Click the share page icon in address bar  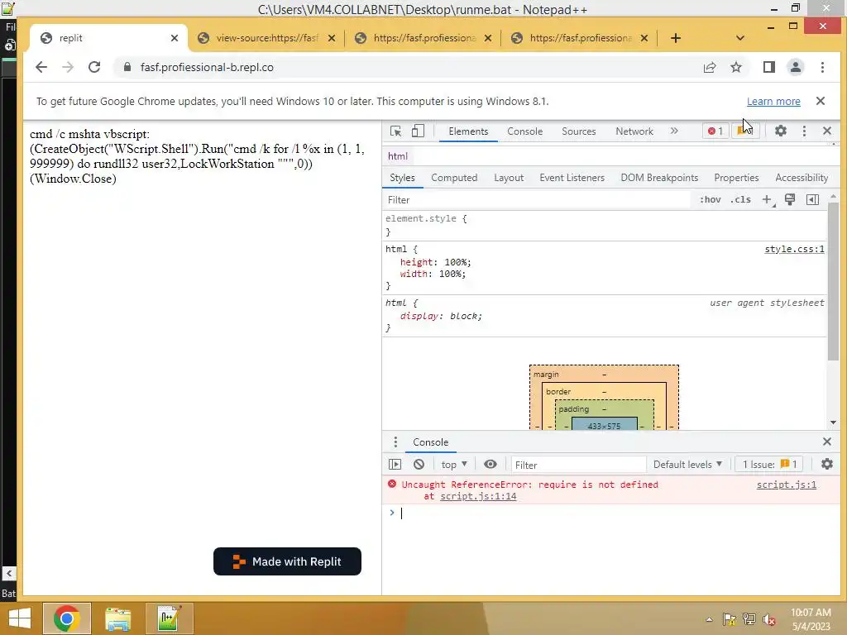click(709, 67)
